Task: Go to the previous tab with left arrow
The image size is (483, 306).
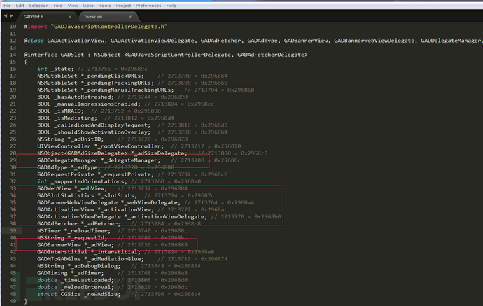Action: click(x=6, y=15)
